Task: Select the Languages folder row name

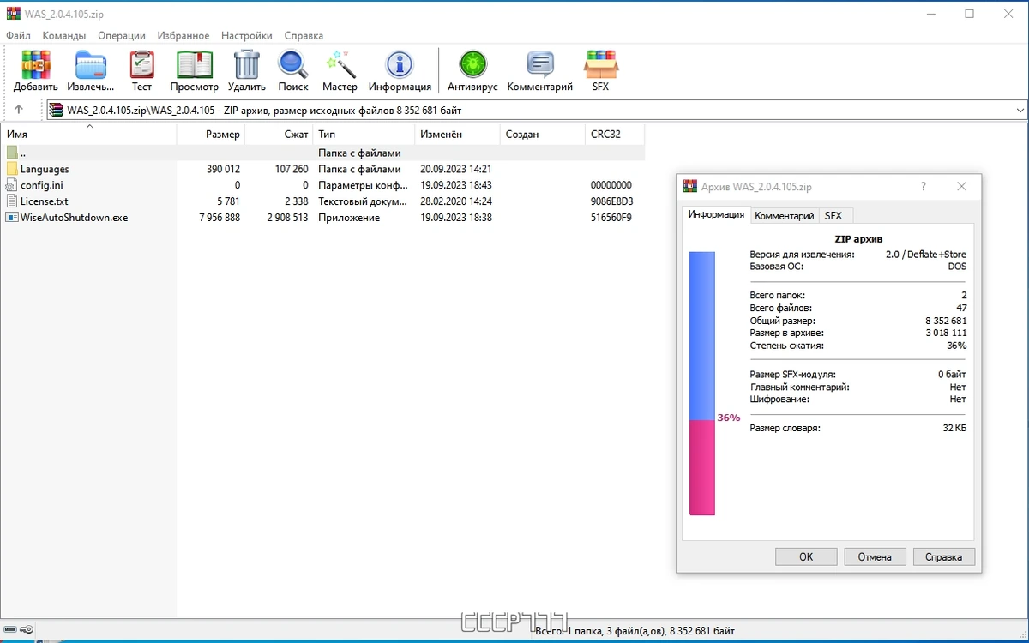Action: (x=45, y=169)
